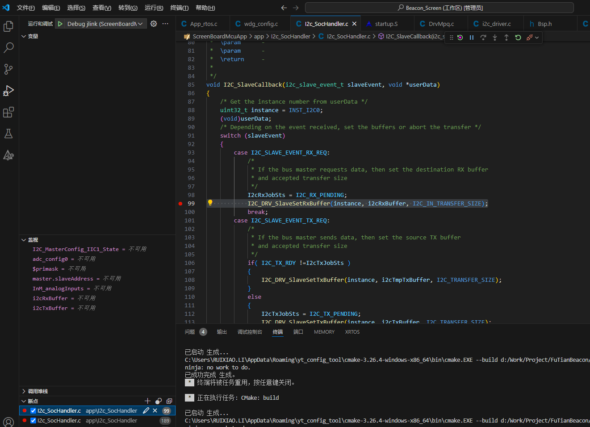Image resolution: width=590 pixels, height=427 pixels.
Task: Toggle the red breakpoint dot at line 99
Action: (180, 203)
